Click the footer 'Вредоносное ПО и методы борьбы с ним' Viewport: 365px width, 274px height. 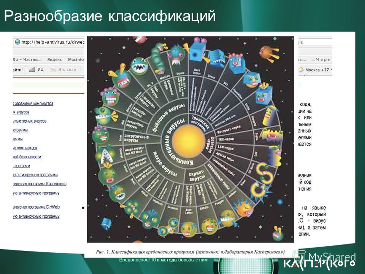pos(163,260)
